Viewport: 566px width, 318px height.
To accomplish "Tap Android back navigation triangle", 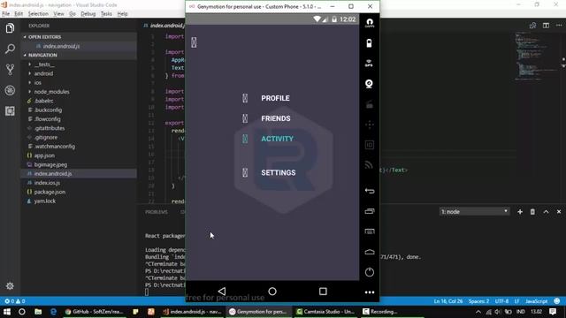I will 222,291.
